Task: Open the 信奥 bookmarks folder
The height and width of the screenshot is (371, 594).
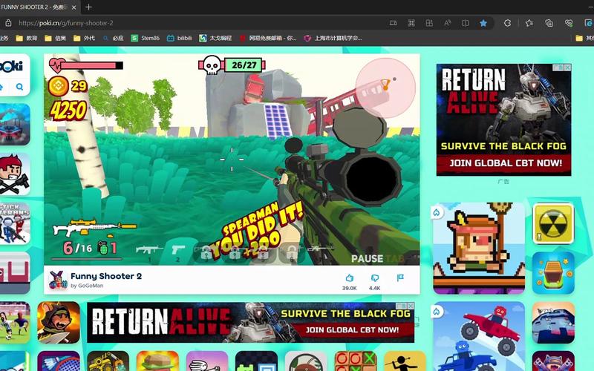Action: tap(55, 39)
